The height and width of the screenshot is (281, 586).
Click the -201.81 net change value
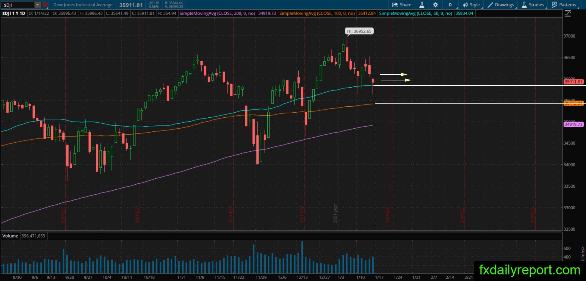154,3
